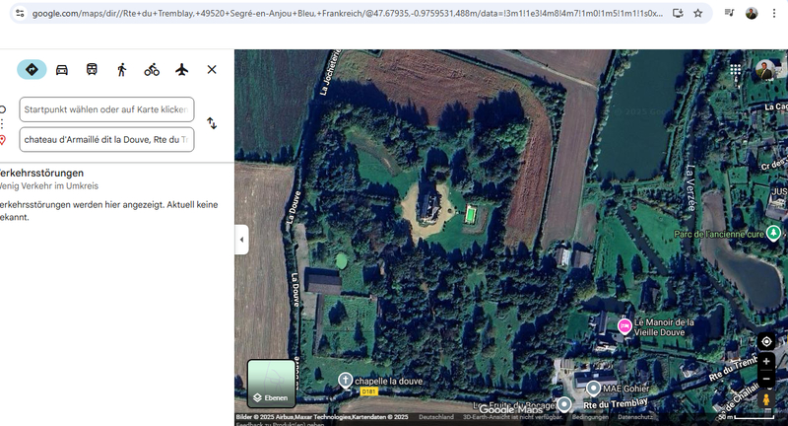Open Google account profile picture on map
The height and width of the screenshot is (426, 788).
pos(765,71)
